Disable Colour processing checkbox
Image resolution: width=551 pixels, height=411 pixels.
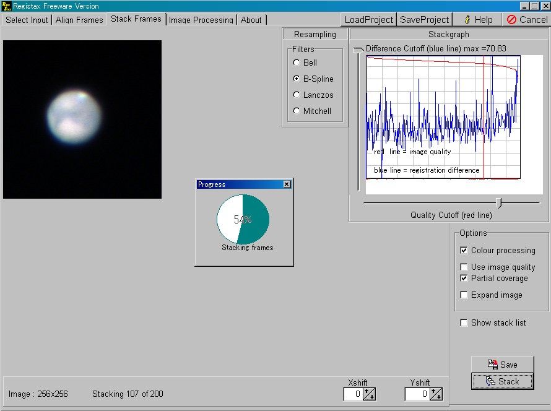(464, 251)
